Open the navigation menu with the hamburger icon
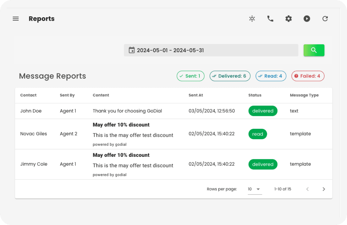 16,19
